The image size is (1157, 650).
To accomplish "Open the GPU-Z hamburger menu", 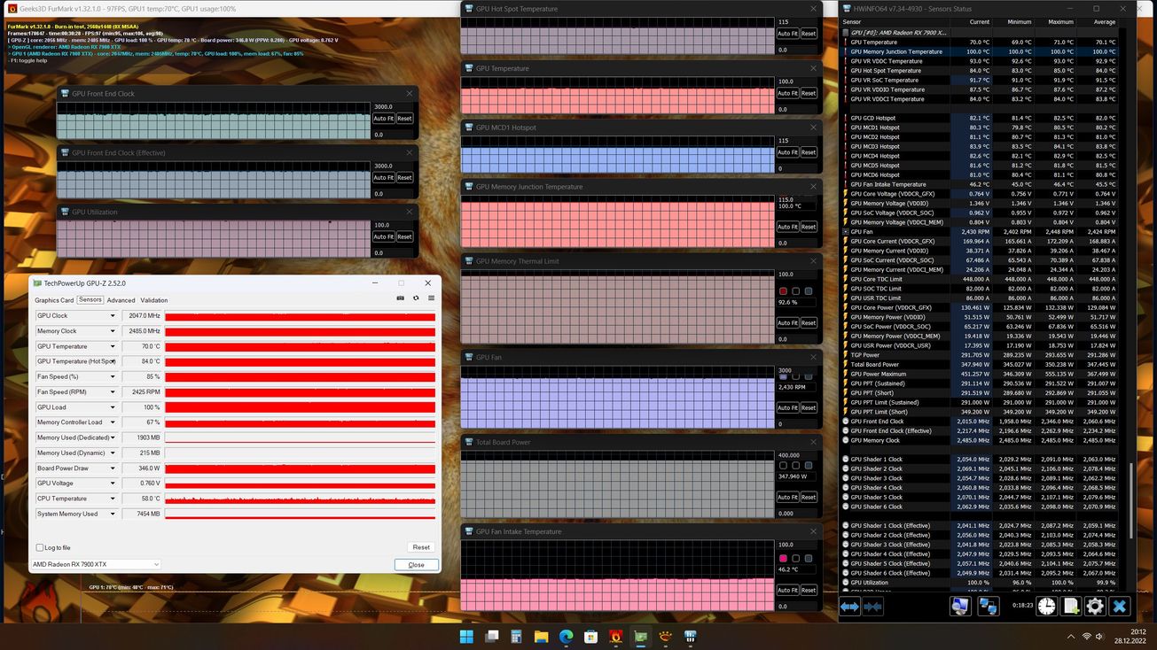I will coord(432,298).
